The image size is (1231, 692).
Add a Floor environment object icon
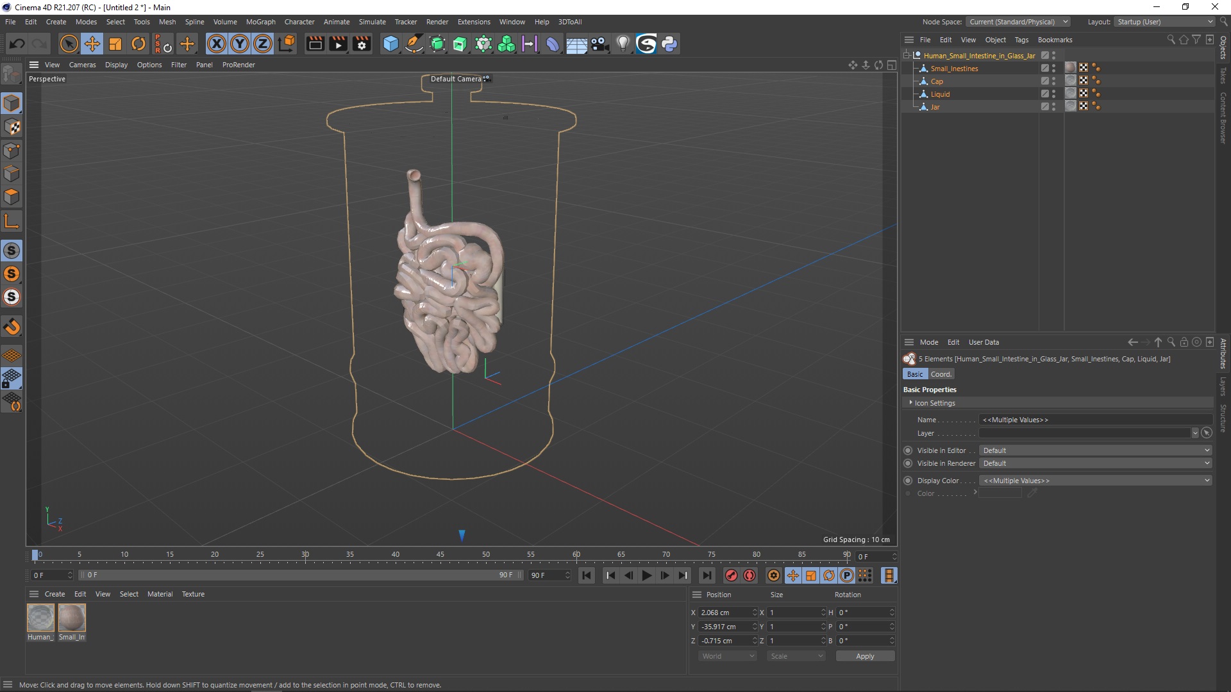point(576,44)
